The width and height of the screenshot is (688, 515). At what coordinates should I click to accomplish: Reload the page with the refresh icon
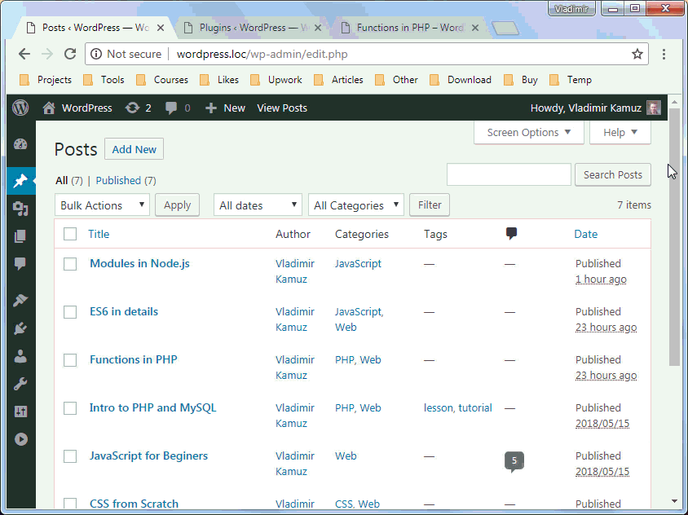tap(70, 54)
